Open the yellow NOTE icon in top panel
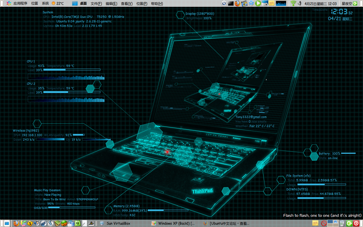The width and height of the screenshot is (363, 227). pos(272,3)
